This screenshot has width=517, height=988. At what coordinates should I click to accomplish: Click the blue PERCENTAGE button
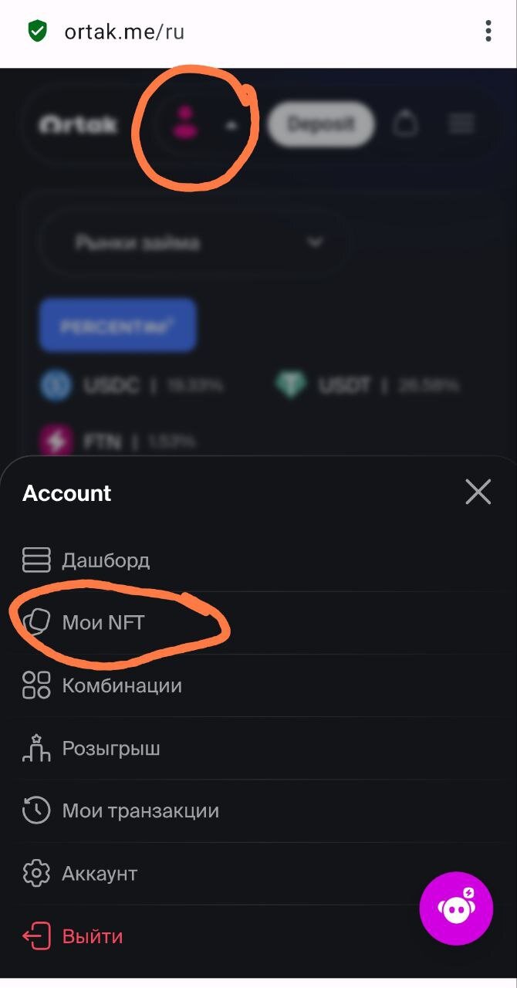click(117, 325)
